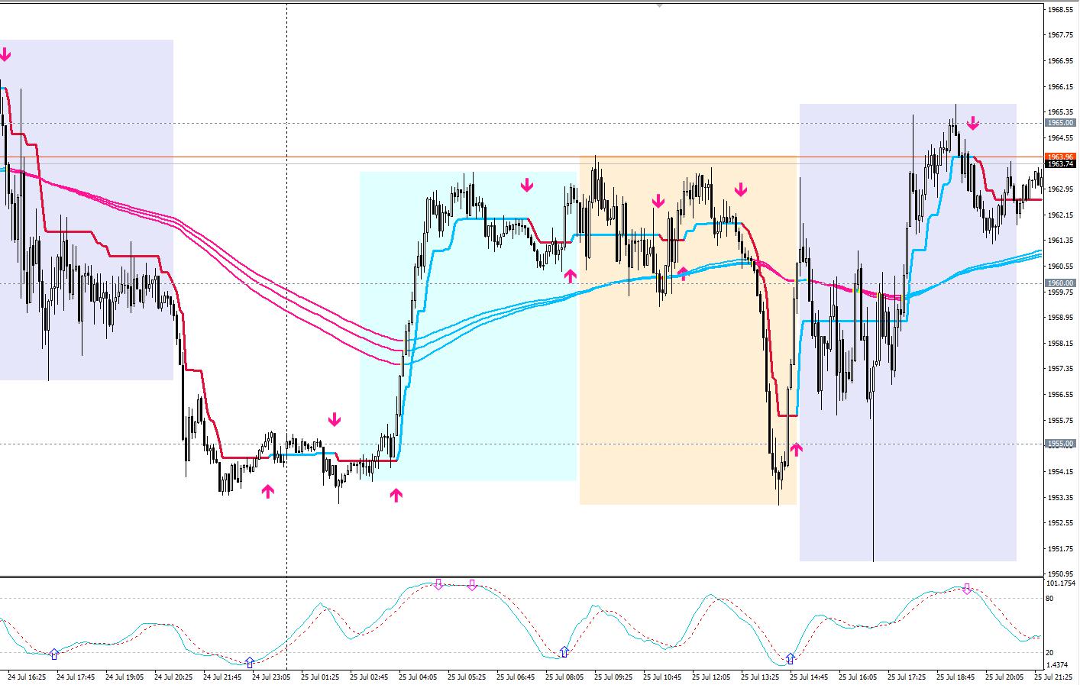Screen dimensions: 1080x685
Task: Select the last magenta down arrow in the oscillator
Action: pos(967,589)
